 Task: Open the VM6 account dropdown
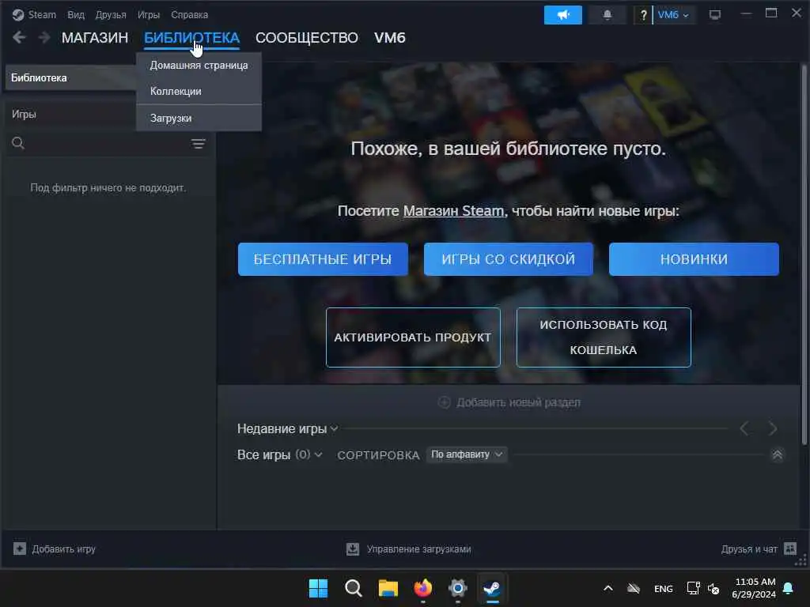coord(674,15)
